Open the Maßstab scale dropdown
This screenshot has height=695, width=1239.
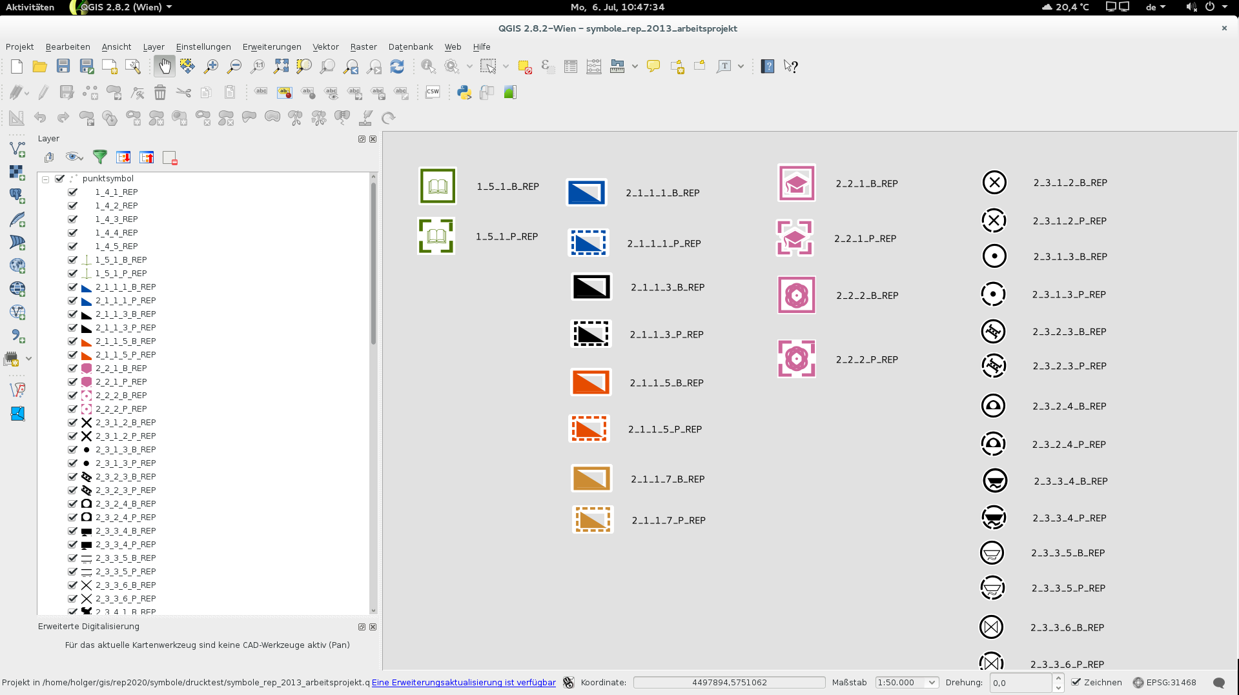click(x=932, y=683)
